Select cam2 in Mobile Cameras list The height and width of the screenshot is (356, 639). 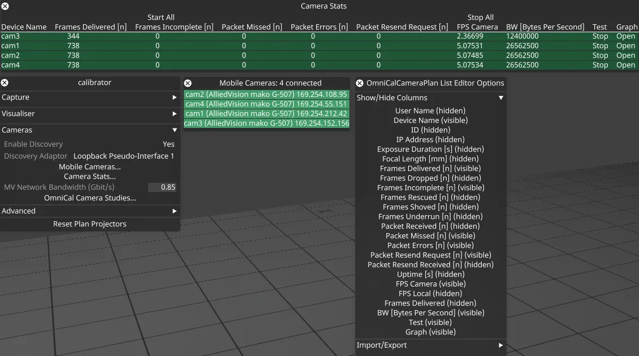coord(266,95)
